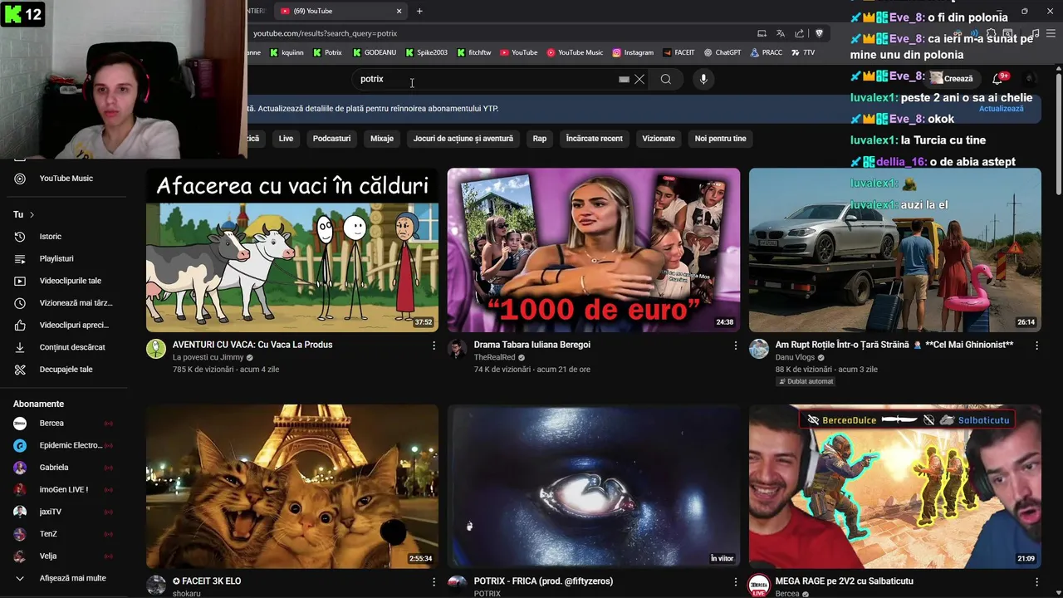
Task: Click the liked videos thumbs-up icon
Action: pyautogui.click(x=20, y=325)
